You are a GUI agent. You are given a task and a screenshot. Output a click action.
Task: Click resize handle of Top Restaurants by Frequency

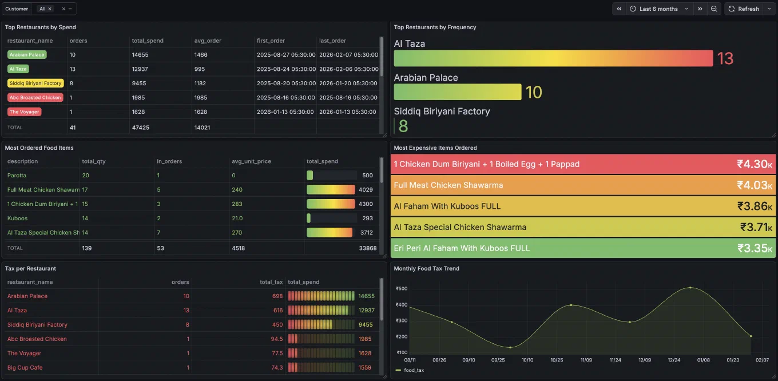coord(774,135)
